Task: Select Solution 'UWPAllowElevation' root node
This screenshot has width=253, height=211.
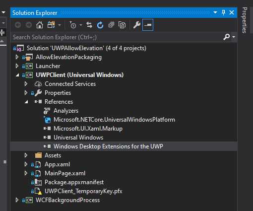Action: (x=86, y=48)
